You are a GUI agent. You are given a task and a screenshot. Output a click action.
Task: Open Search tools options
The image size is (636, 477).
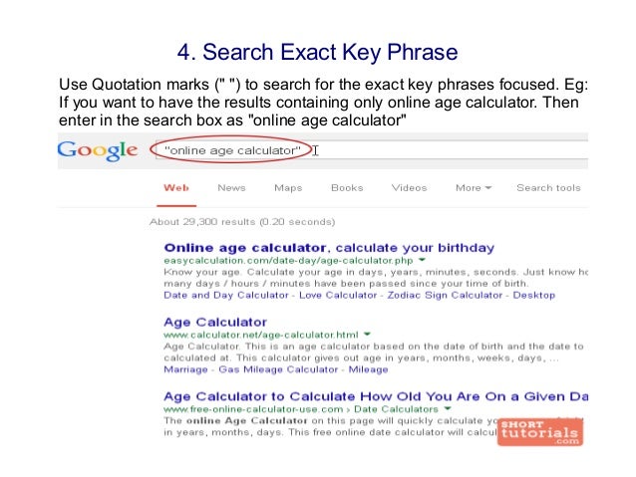(x=548, y=188)
